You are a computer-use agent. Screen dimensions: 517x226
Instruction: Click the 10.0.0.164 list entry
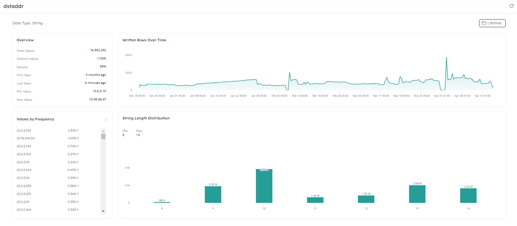click(x=24, y=210)
